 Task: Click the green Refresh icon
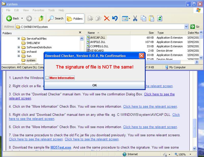160,18
